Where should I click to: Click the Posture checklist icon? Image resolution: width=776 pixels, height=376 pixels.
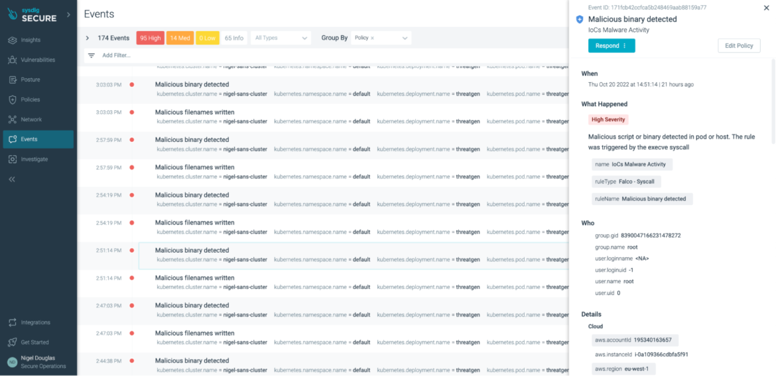point(13,80)
